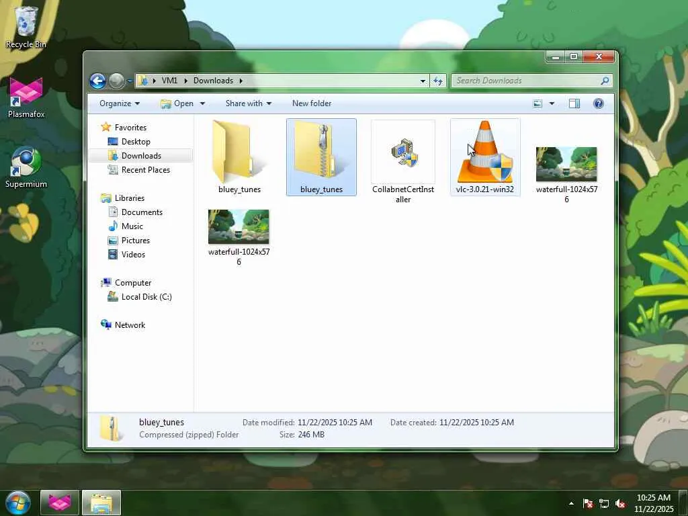Click the Windows Explorer taskbar button
This screenshot has width=688, height=516.
101,503
